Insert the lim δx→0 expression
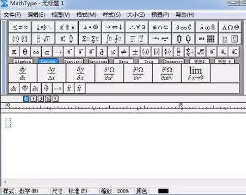This screenshot has width=246, height=195. coord(196,73)
